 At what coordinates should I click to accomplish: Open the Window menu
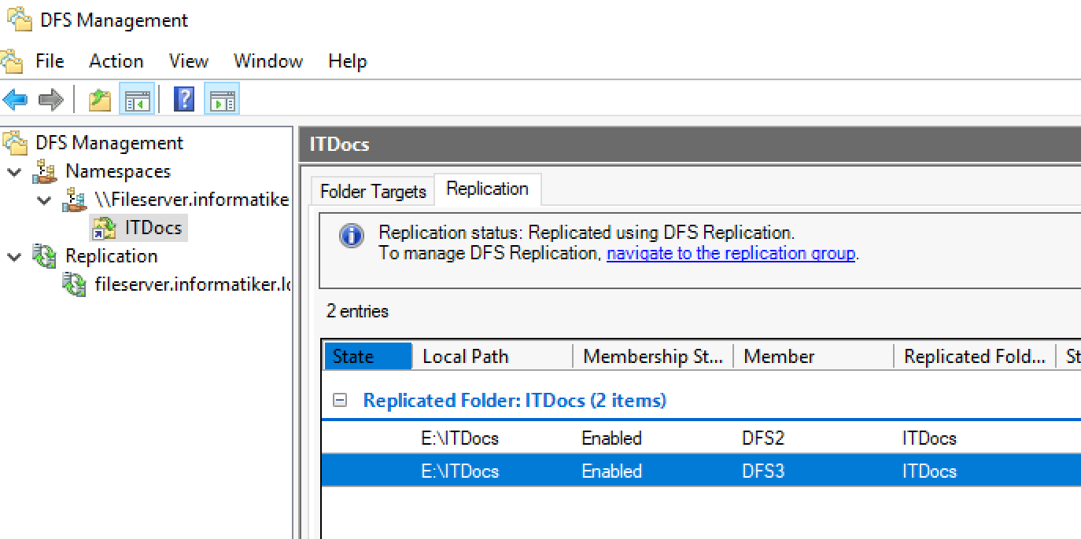tap(268, 60)
